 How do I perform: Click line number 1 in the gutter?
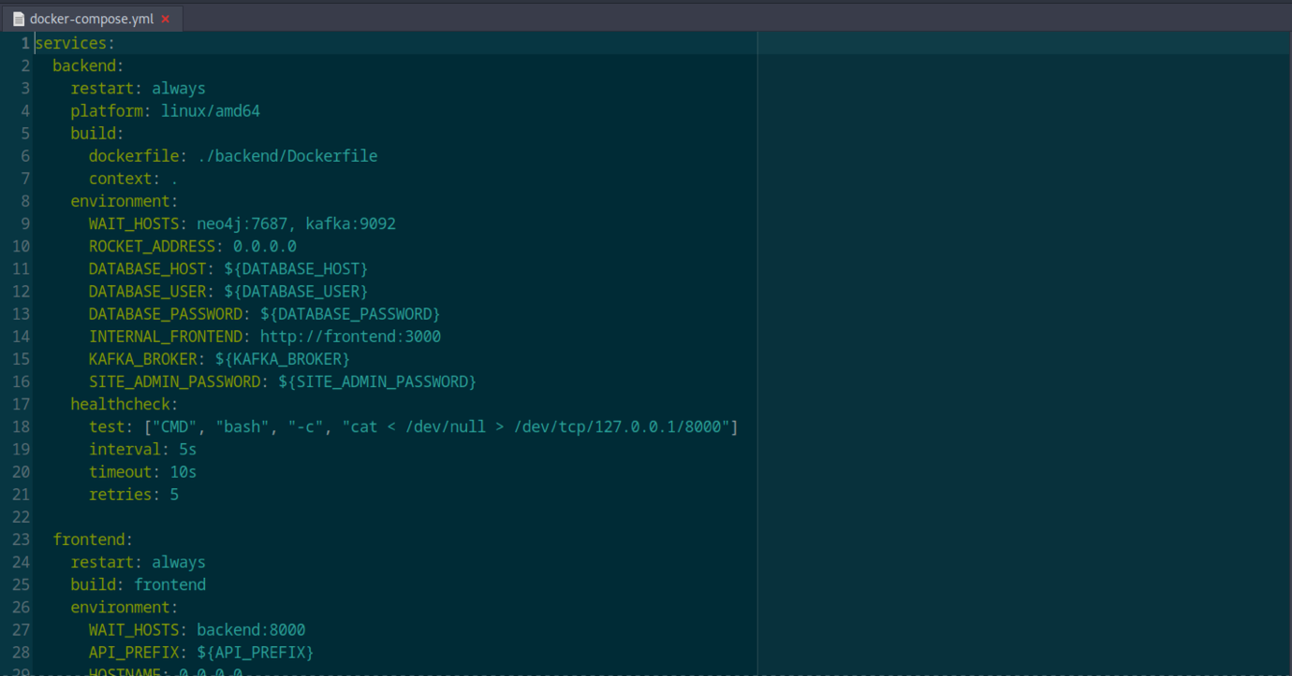[25, 43]
